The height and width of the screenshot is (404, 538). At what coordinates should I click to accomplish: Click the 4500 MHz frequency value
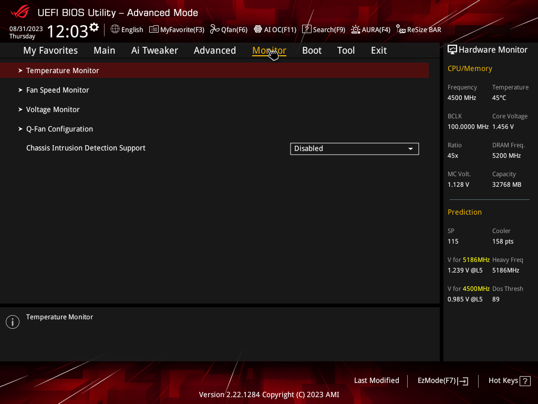pos(462,98)
